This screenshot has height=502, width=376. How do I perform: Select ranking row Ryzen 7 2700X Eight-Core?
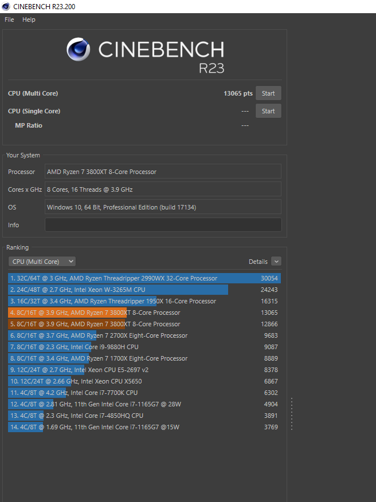click(144, 335)
